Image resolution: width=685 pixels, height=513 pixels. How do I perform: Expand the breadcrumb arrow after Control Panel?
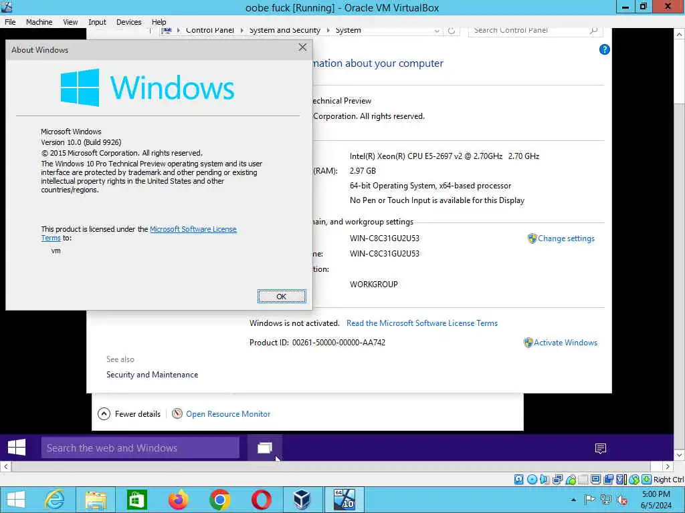pyautogui.click(x=242, y=31)
